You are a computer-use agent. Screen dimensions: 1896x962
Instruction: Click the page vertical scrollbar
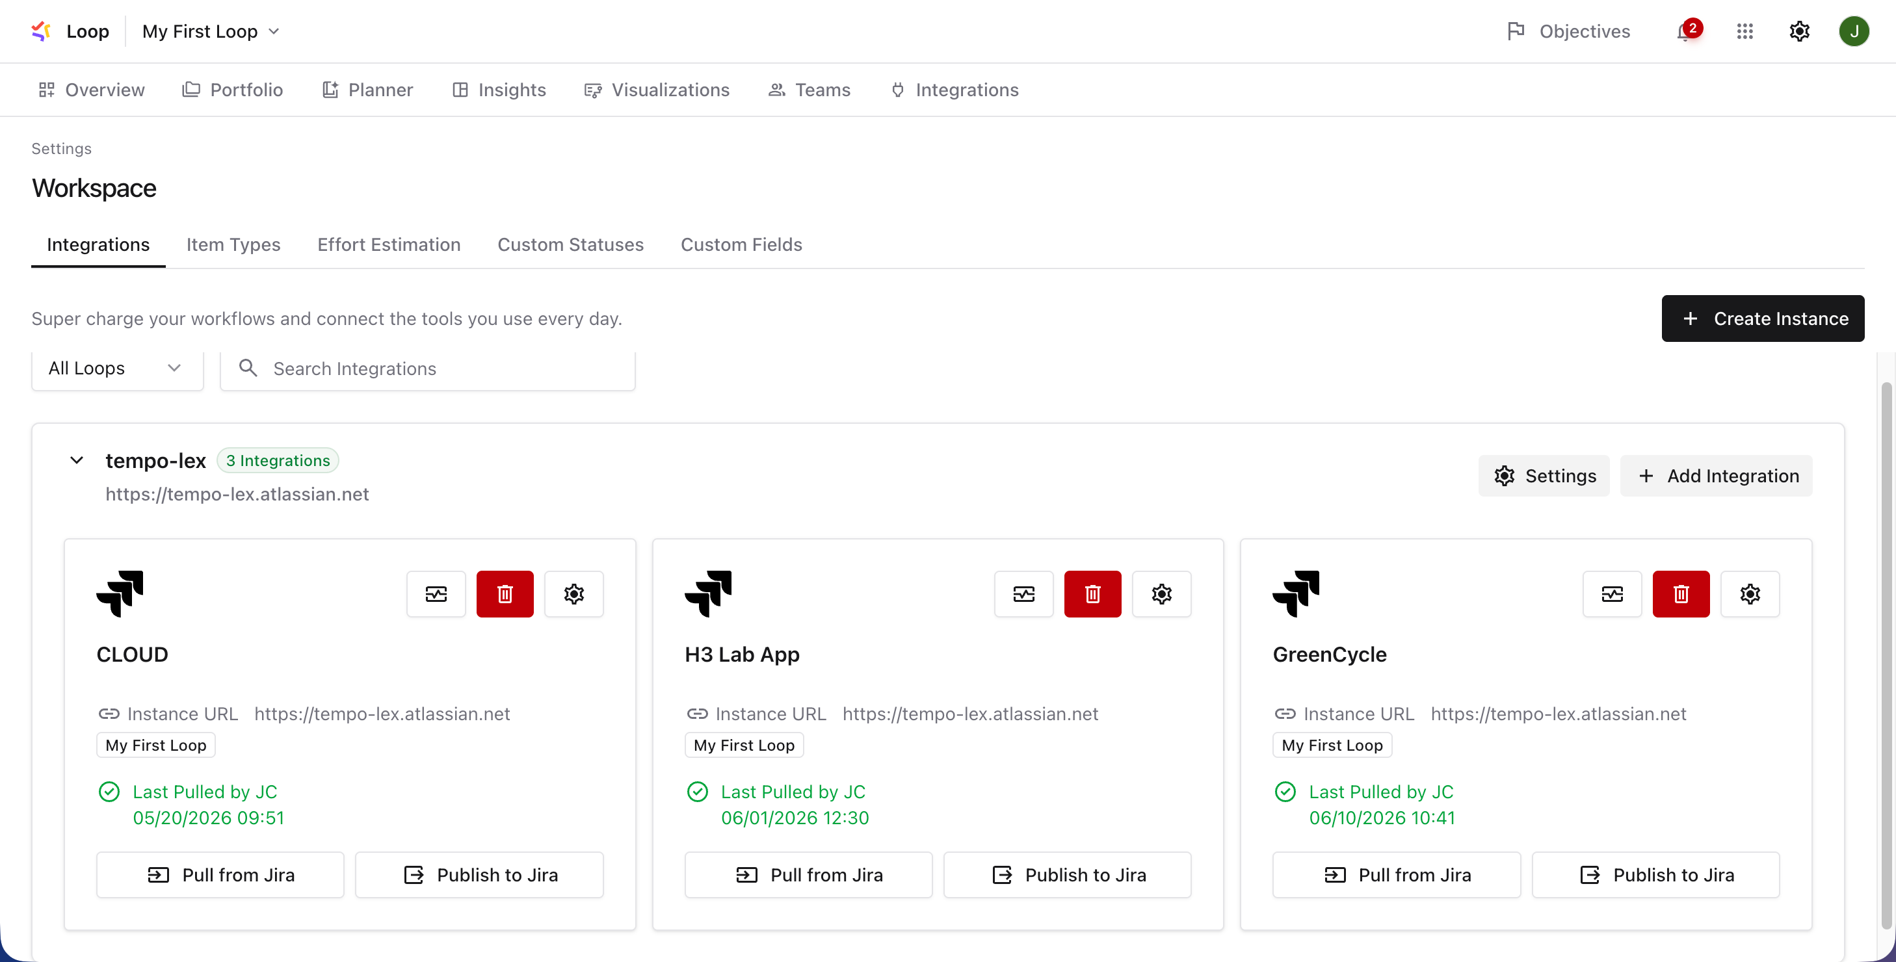tap(1886, 655)
